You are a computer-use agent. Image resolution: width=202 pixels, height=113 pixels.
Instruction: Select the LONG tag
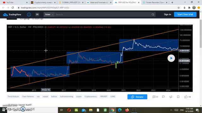113,96
